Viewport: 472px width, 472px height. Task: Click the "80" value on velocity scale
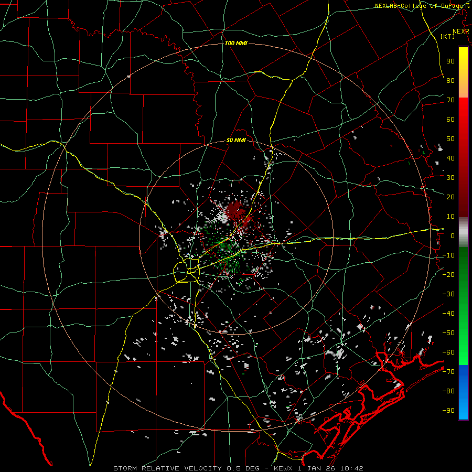(450, 81)
